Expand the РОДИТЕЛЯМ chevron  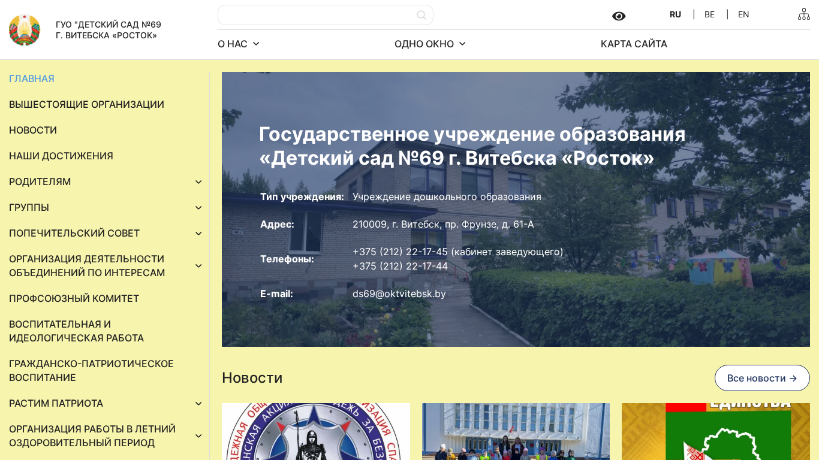198,182
